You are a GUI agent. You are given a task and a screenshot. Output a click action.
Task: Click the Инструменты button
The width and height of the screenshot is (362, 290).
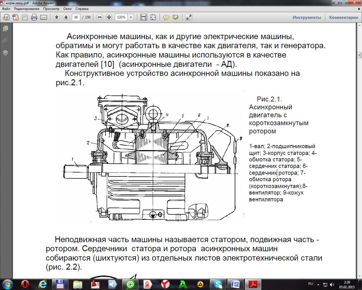click(306, 17)
